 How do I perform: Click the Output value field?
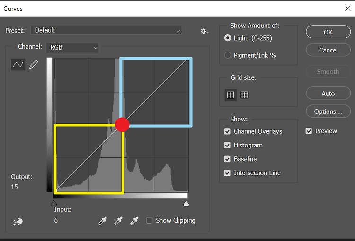pyautogui.click(x=15, y=187)
